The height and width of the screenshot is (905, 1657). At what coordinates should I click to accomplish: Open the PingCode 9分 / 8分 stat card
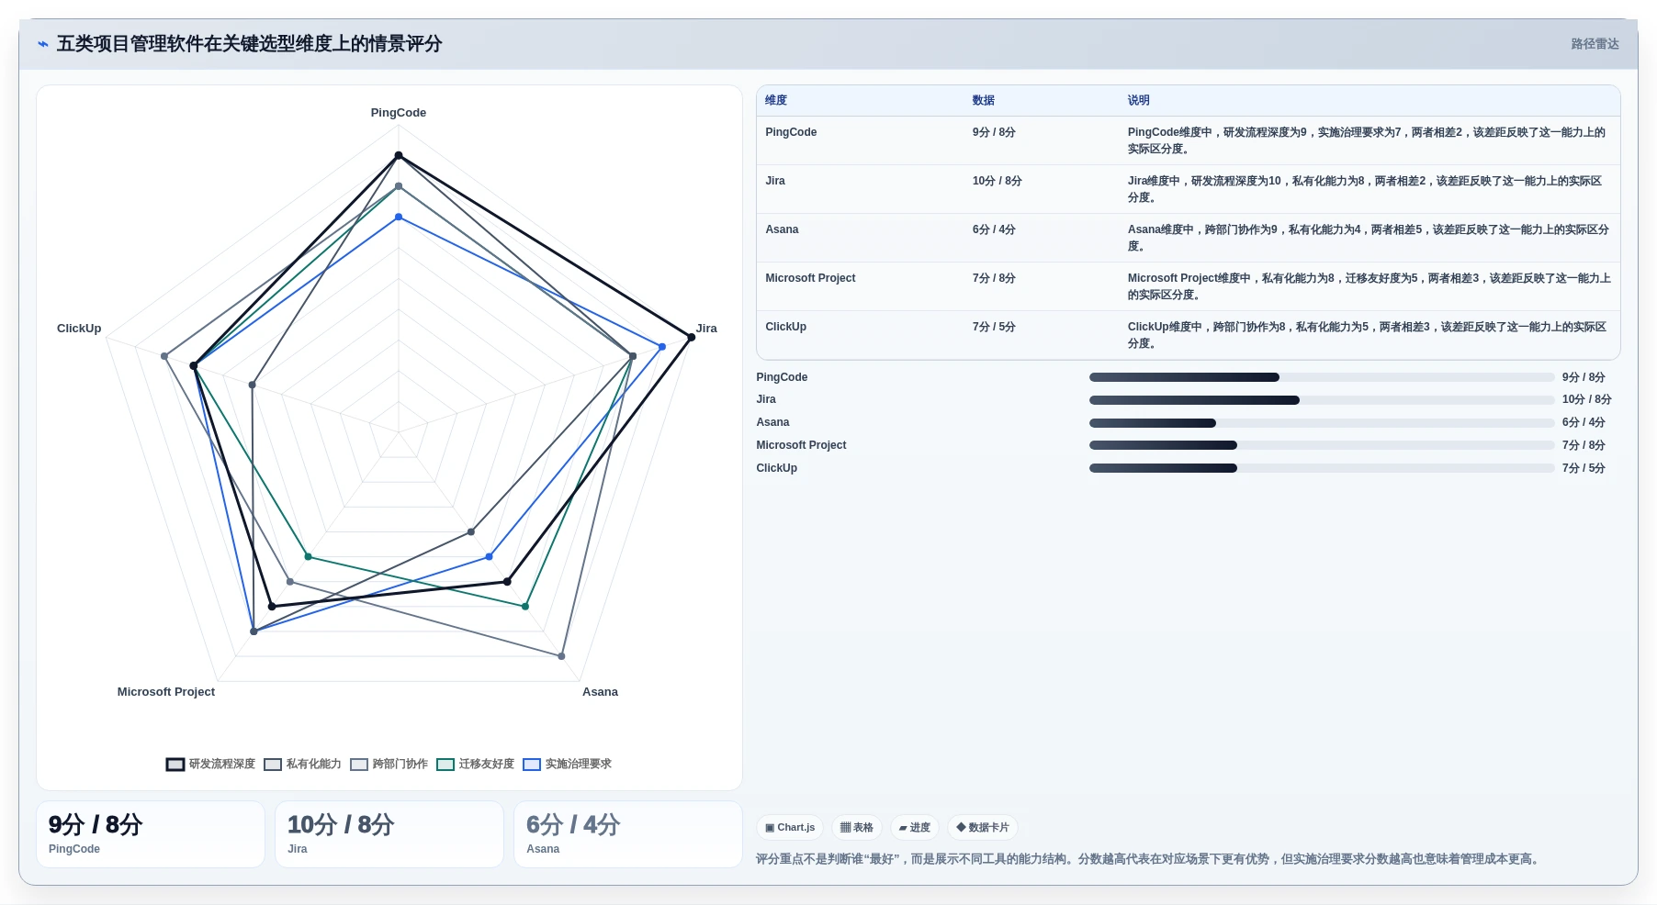click(151, 834)
